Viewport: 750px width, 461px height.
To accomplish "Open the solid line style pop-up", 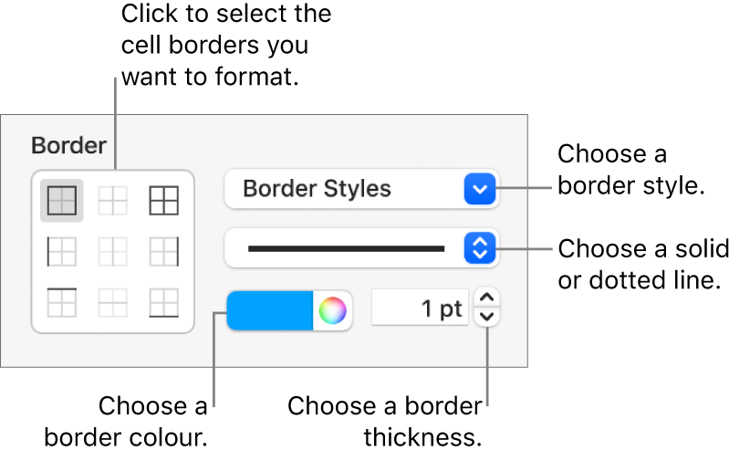I will pyautogui.click(x=347, y=247).
